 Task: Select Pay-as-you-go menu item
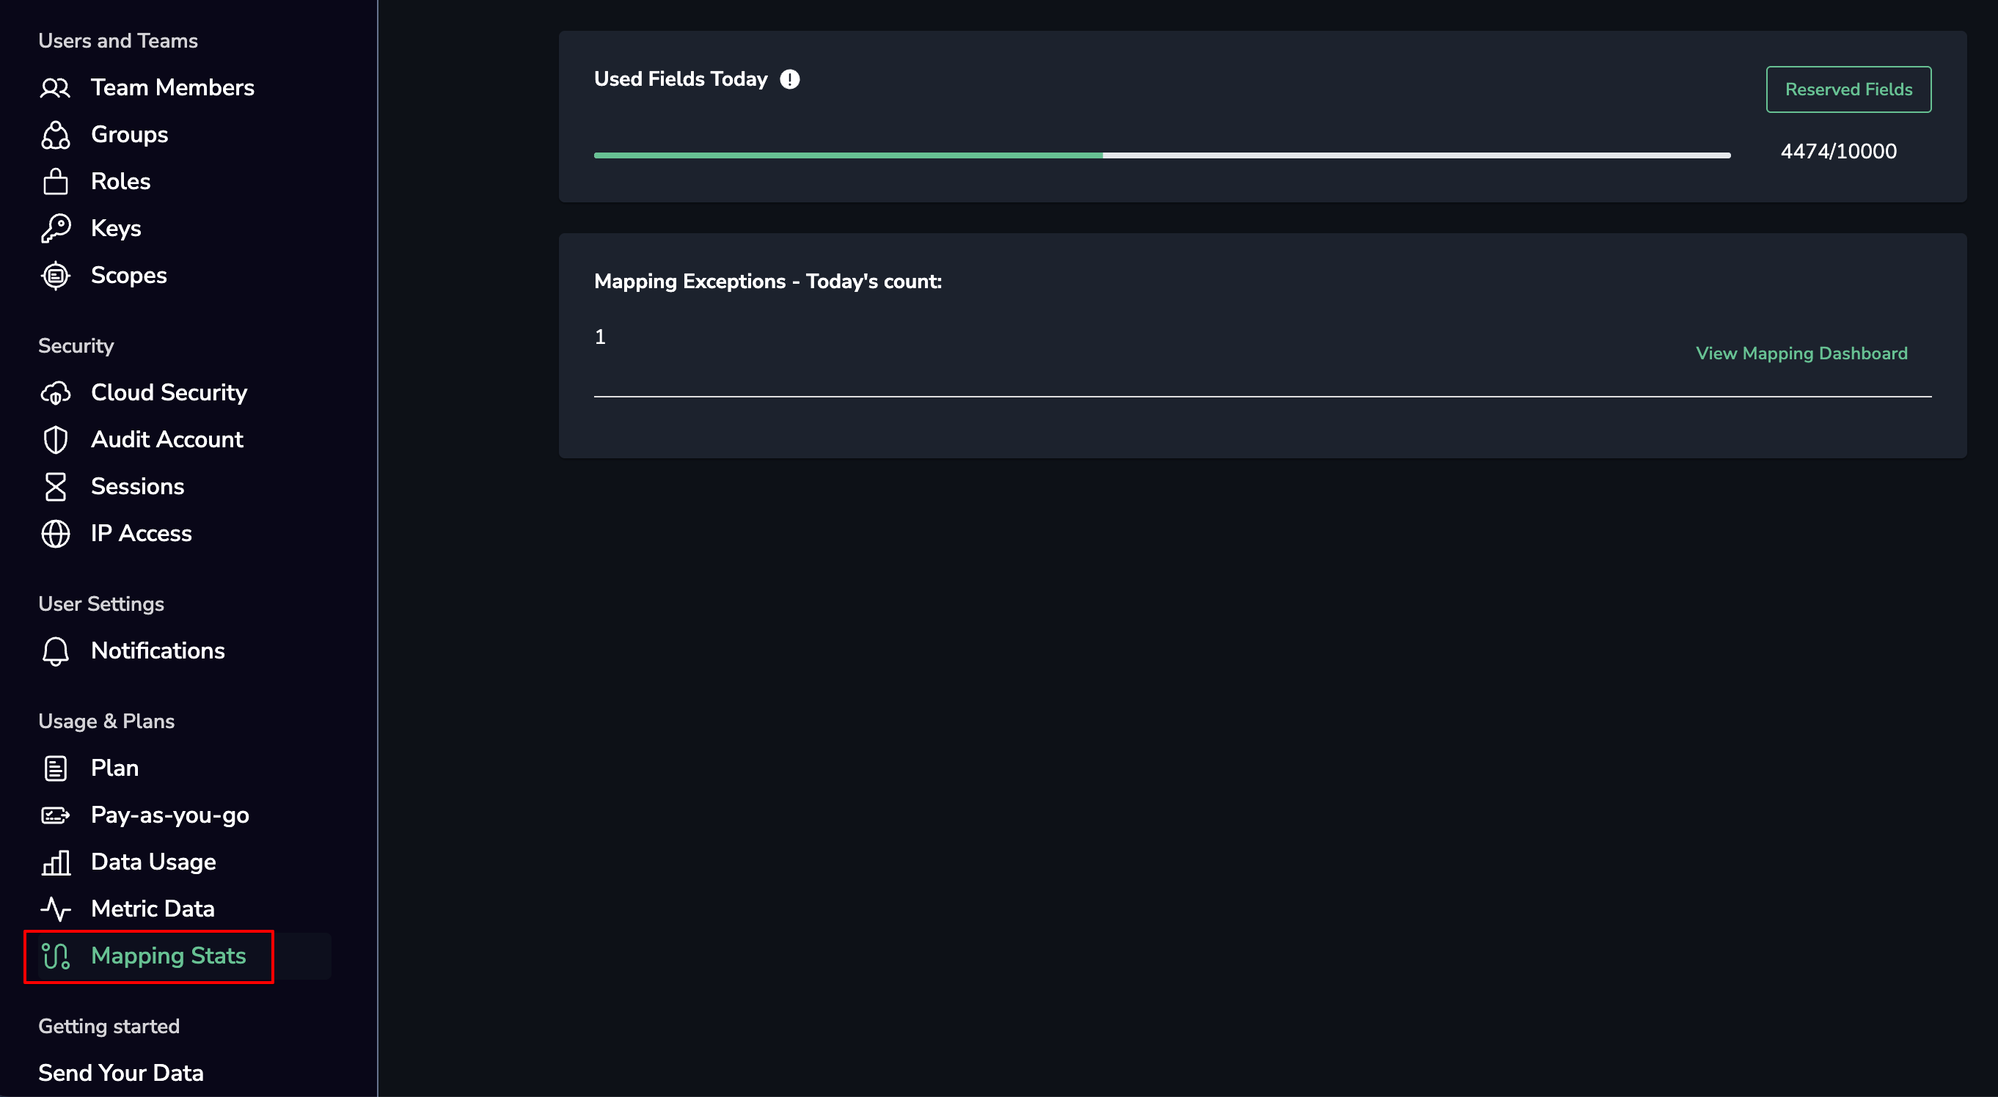170,815
